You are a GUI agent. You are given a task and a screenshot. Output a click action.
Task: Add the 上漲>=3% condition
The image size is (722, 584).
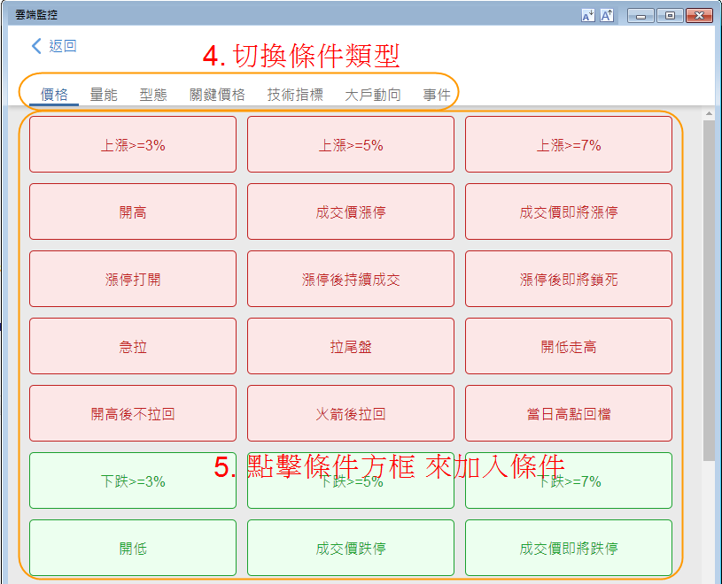click(133, 145)
